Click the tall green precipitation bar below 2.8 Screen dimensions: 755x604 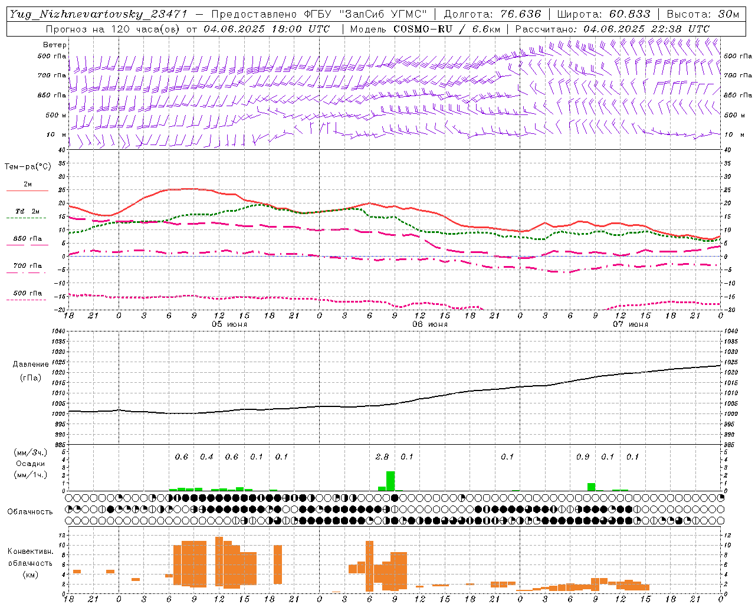(390, 481)
